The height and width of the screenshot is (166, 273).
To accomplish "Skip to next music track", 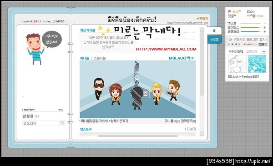I will [x=240, y=45].
